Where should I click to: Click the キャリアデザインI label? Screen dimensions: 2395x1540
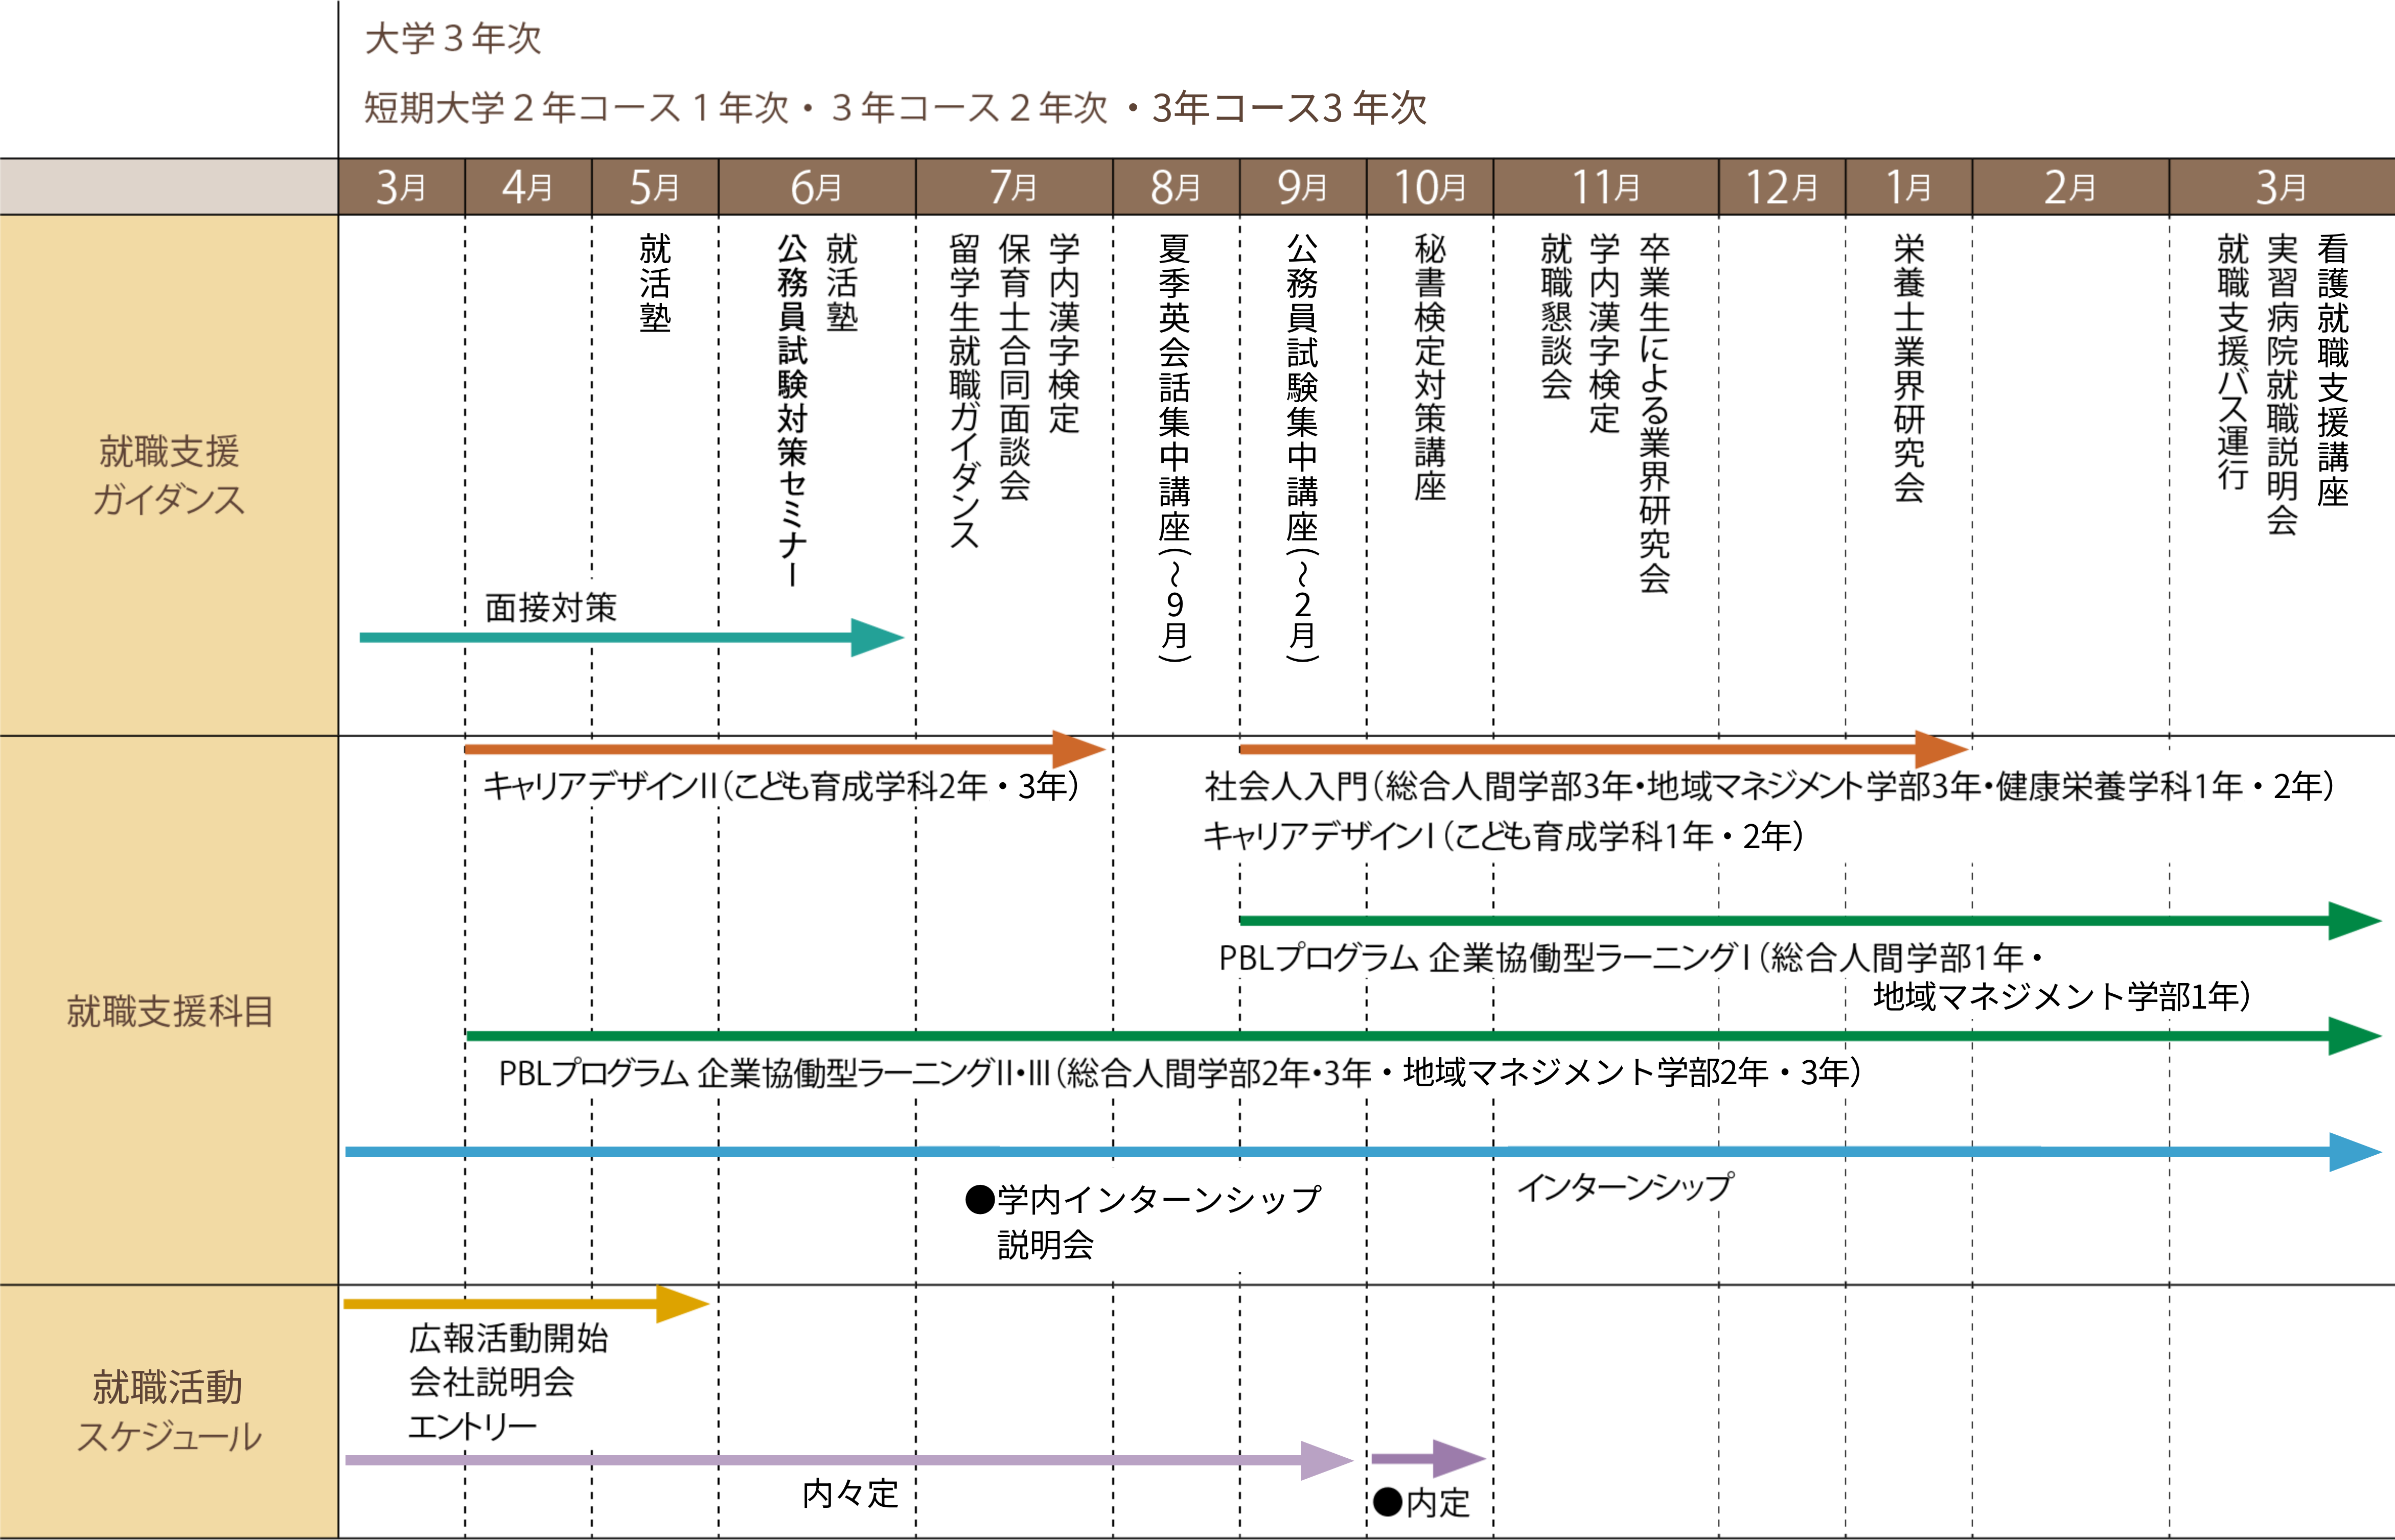coord(1503,835)
